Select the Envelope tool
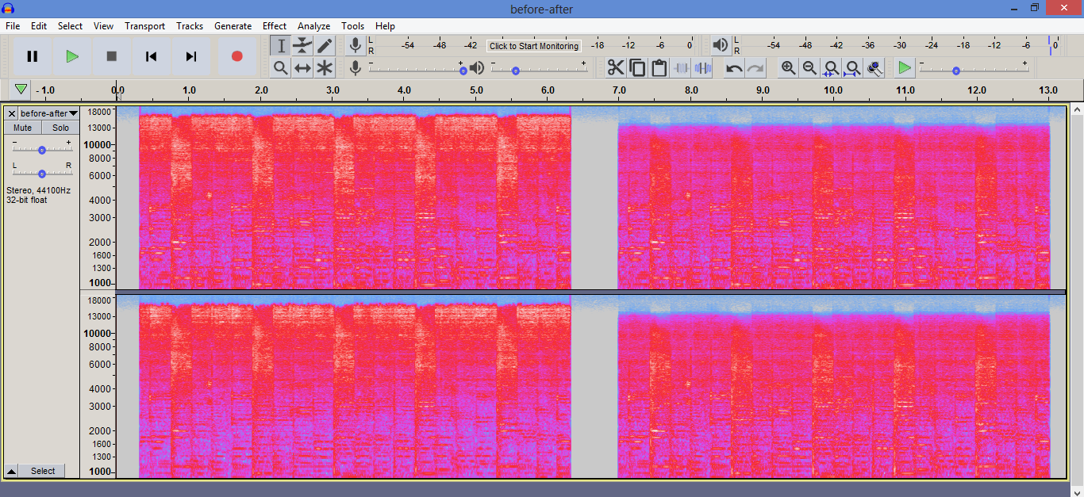Screen dimensions: 1084x497 [302, 46]
